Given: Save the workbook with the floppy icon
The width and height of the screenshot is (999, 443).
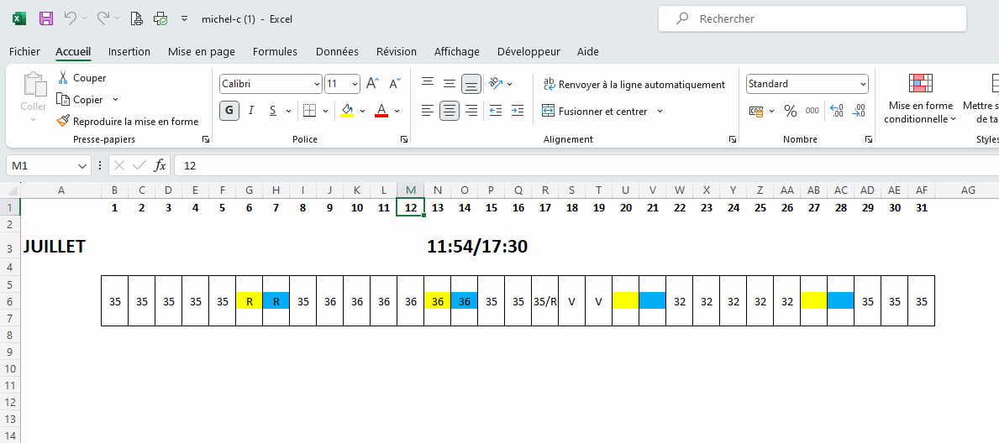Looking at the screenshot, I should (x=46, y=18).
